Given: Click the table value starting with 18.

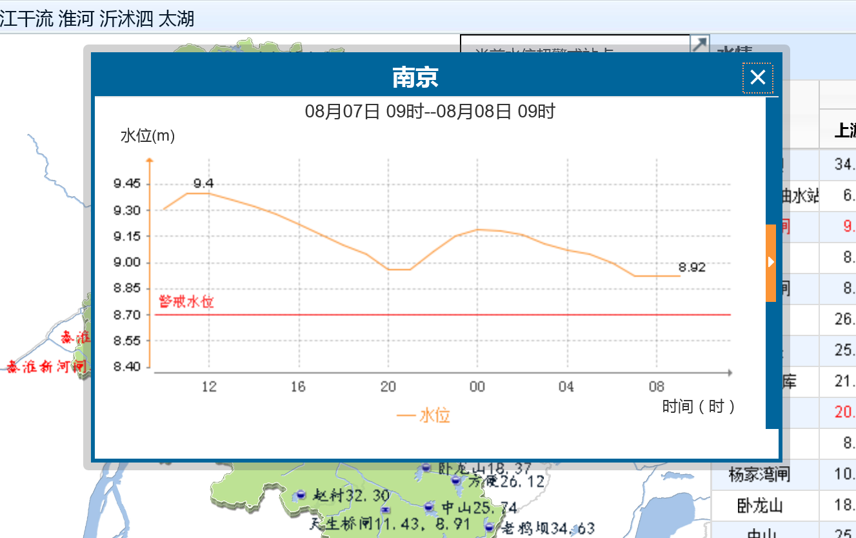Looking at the screenshot, I should pyautogui.click(x=845, y=506).
